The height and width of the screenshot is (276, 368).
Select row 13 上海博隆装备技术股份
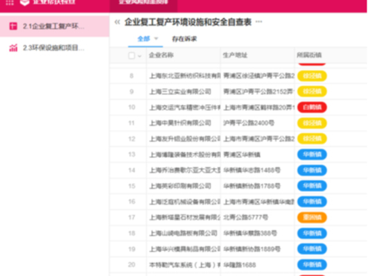(x=185, y=155)
